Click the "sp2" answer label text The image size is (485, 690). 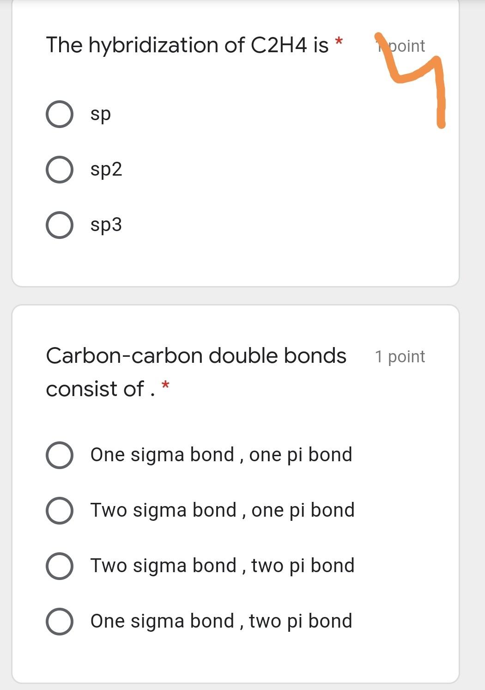pyautogui.click(x=106, y=170)
